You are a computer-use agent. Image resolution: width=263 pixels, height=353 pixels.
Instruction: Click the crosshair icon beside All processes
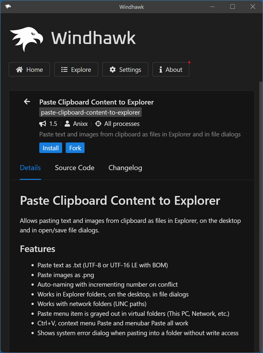click(98, 124)
